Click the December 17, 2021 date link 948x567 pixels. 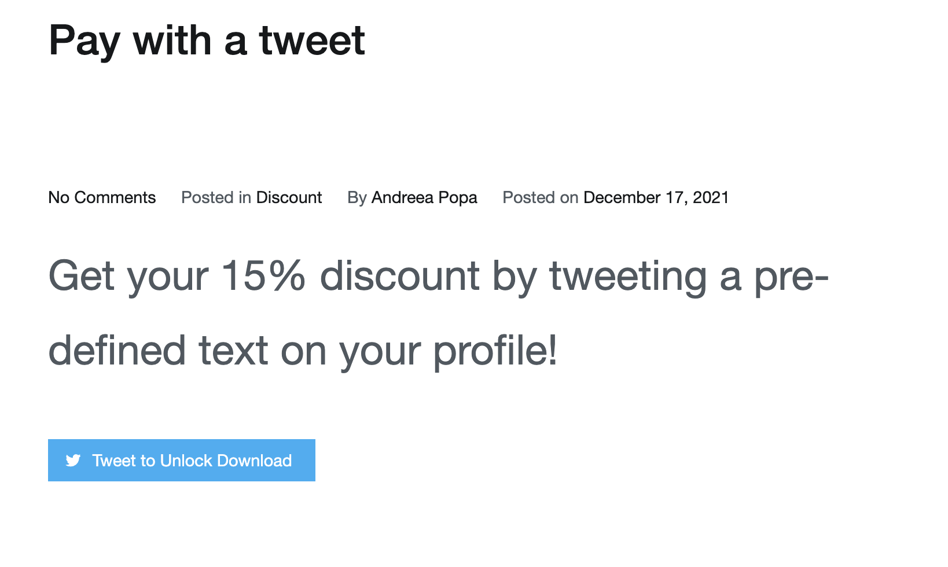(656, 197)
